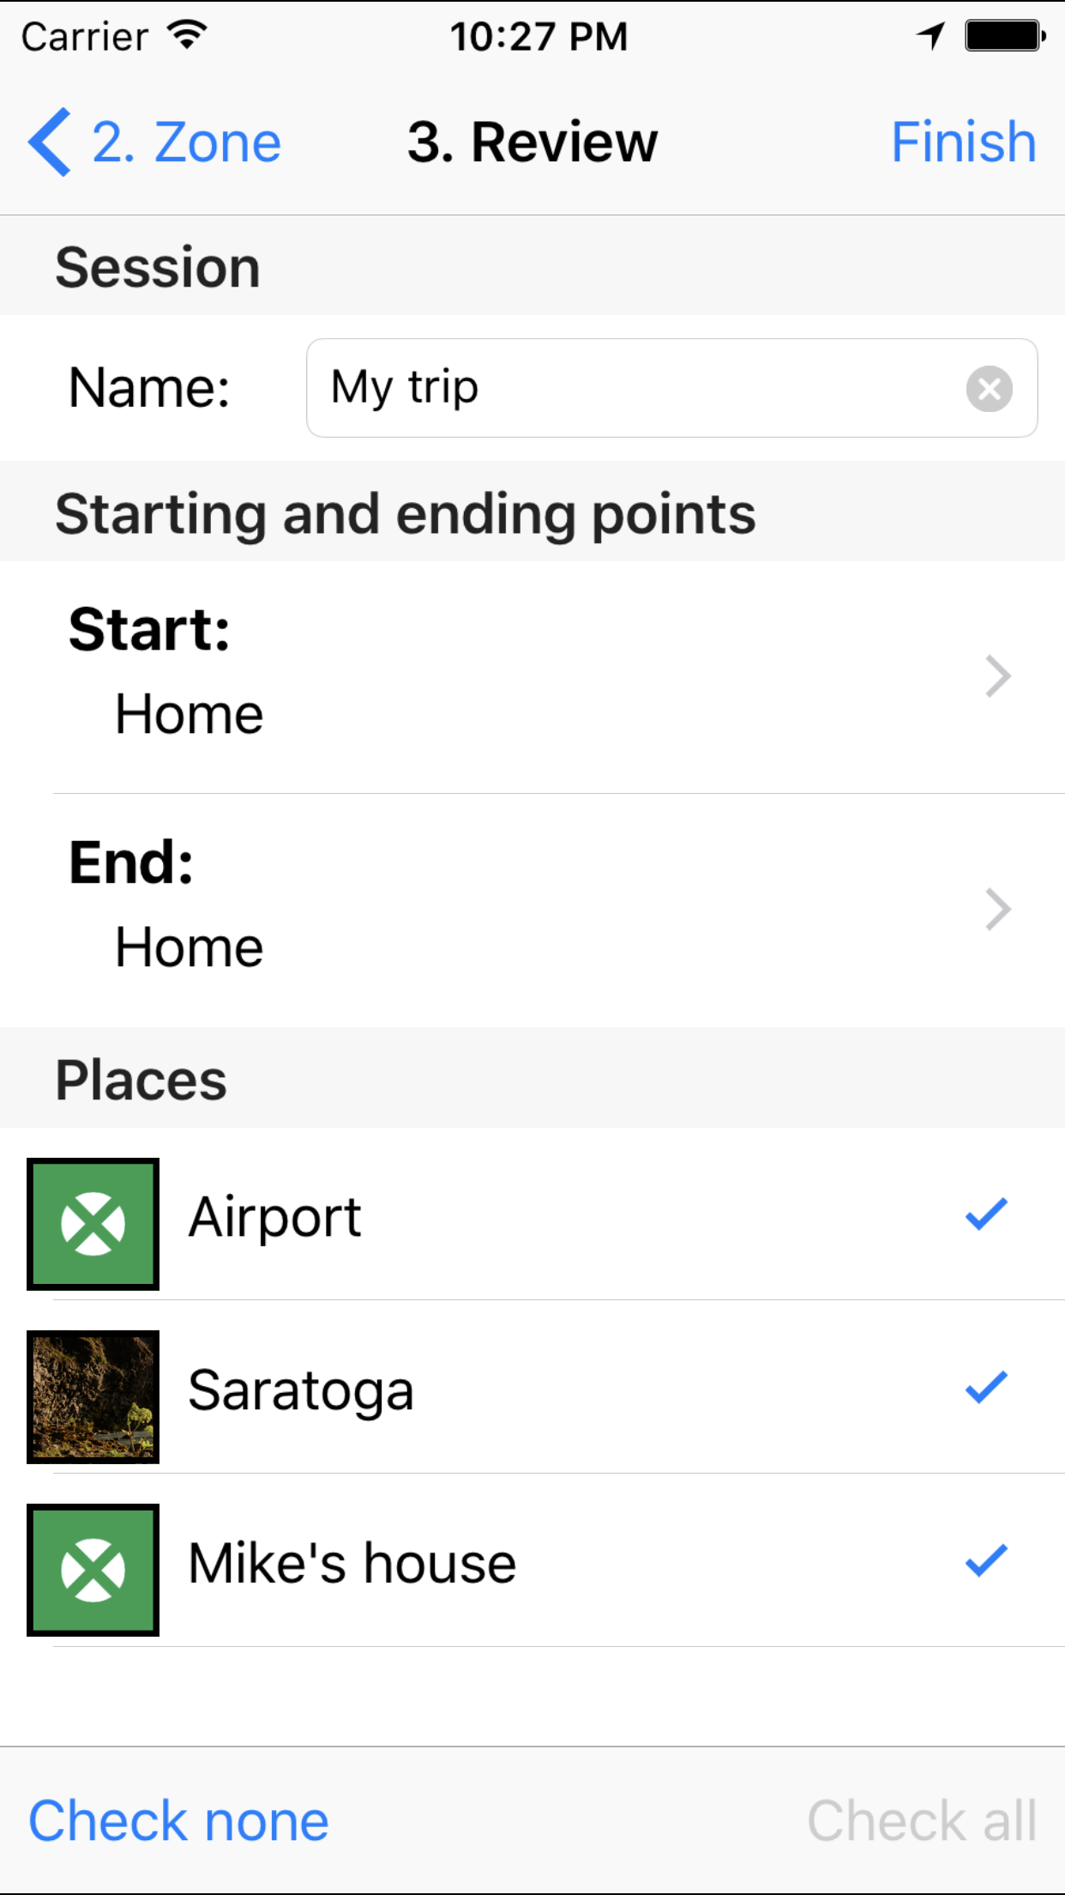Tap Check all places button

[922, 1820]
